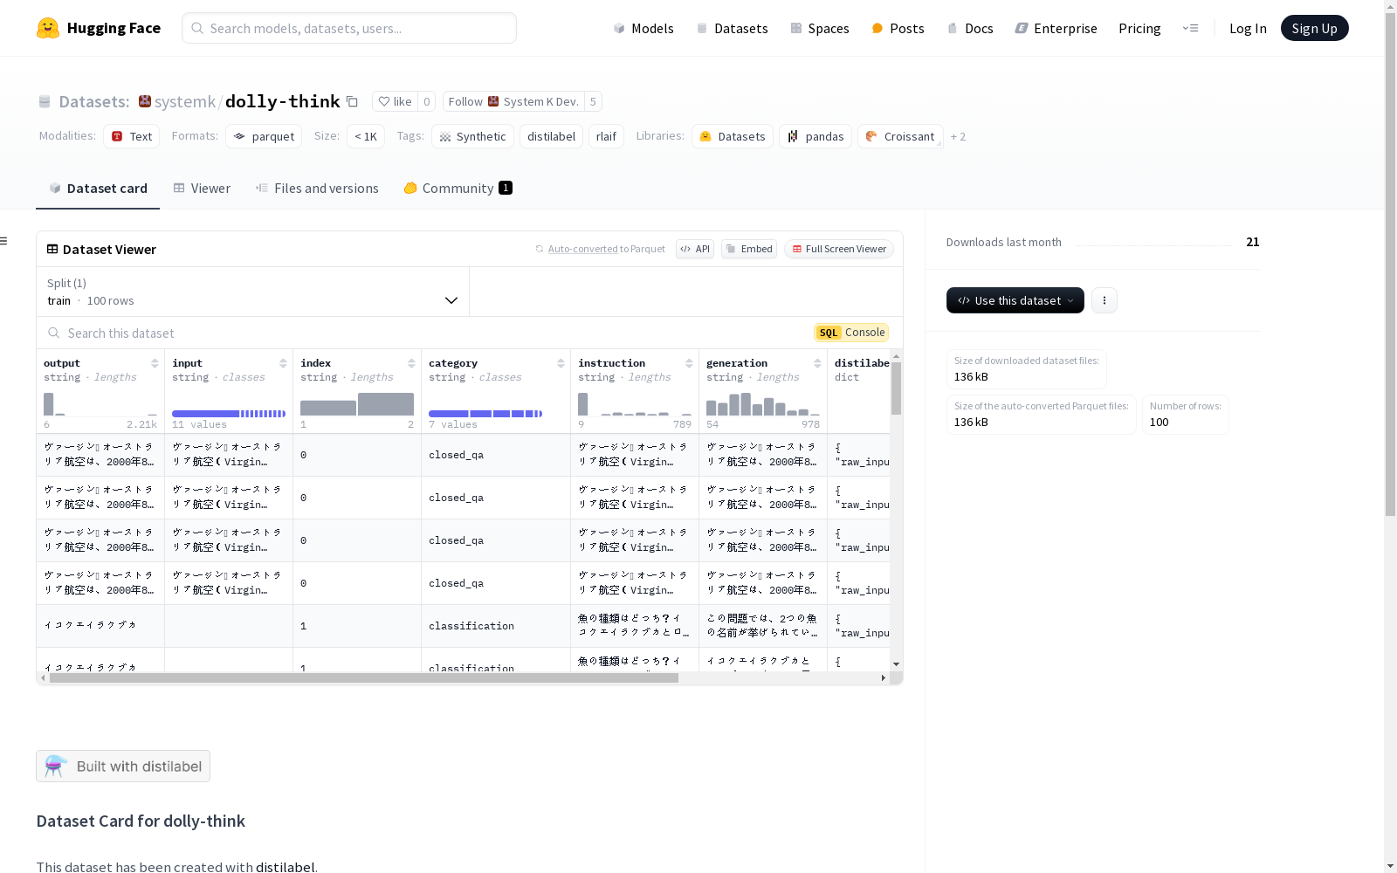Open the table of contents sidebar icon
The width and height of the screenshot is (1397, 873).
coord(4,241)
